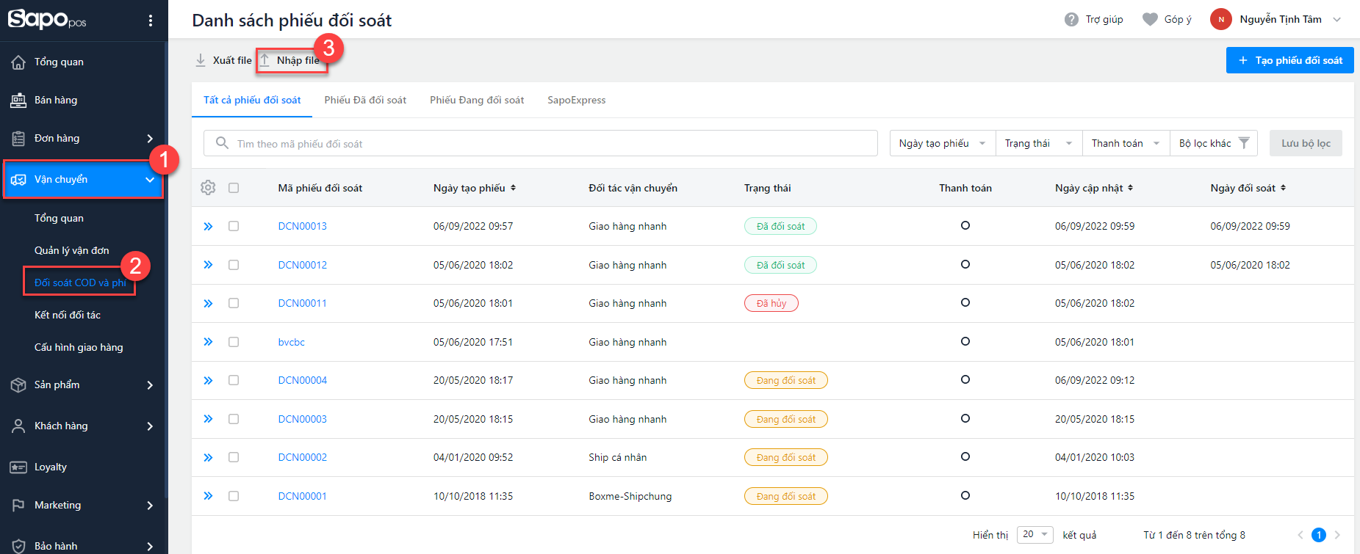
Task: Change results-per-page dropdown showing 20
Action: tap(1035, 534)
